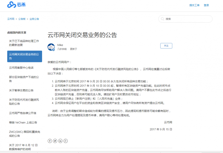Image resolution: width=223 pixels, height=153 pixels.
Task: Click the 登录 login link
Action: (x=206, y=5)
